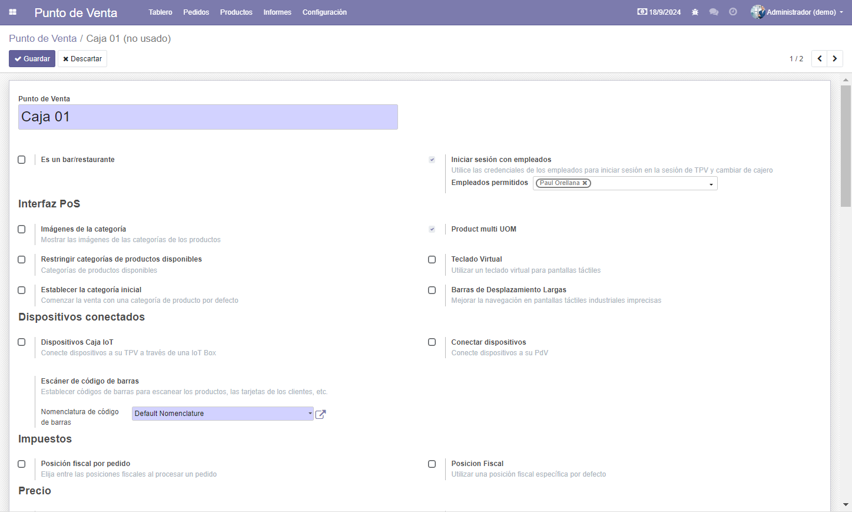Discard changes with Descartar

point(82,59)
